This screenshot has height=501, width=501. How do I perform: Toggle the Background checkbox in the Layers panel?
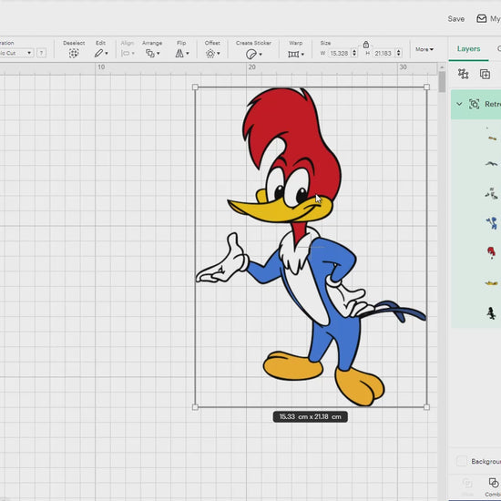coord(462,461)
